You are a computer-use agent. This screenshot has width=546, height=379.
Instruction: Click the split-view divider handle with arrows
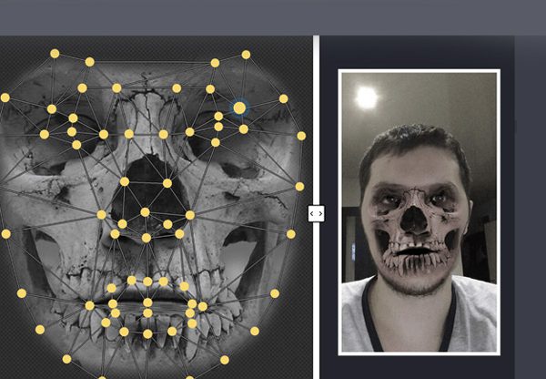coord(316,213)
